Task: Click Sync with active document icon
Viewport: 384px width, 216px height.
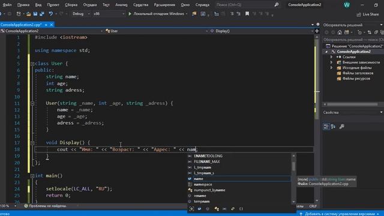Action: pos(370,32)
